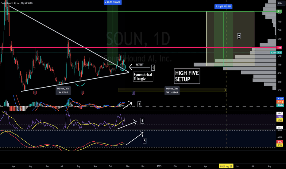Click the SOUN 5.70 last price label
The height and width of the screenshot is (169, 286).
(276, 53)
